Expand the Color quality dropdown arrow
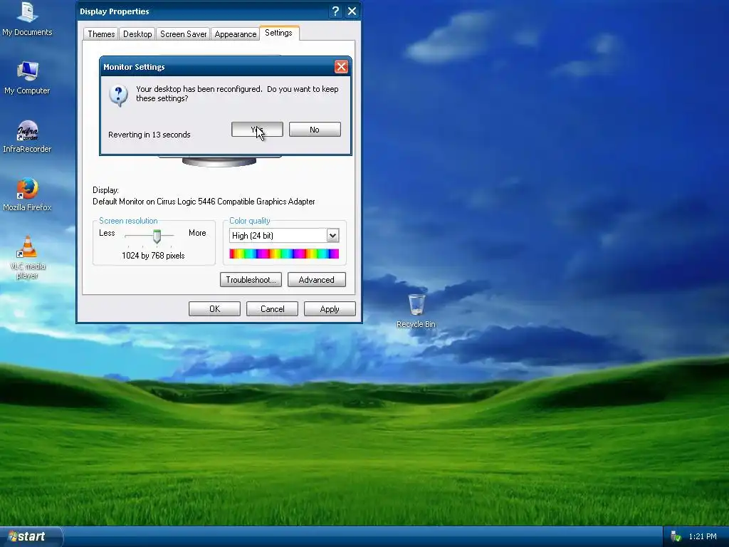 click(332, 235)
